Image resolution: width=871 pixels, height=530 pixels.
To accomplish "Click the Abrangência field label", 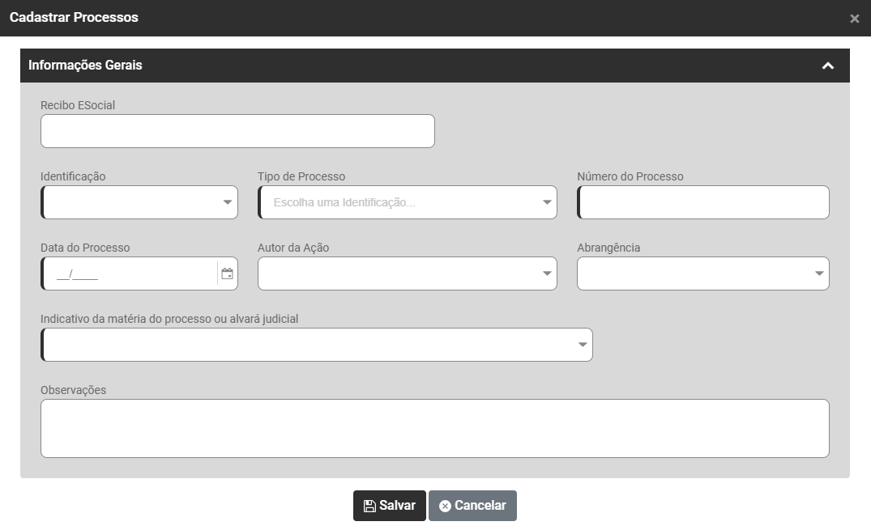I will tap(608, 248).
